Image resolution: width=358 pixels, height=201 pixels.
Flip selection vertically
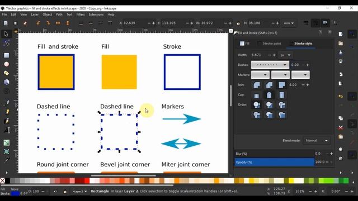(68, 23)
